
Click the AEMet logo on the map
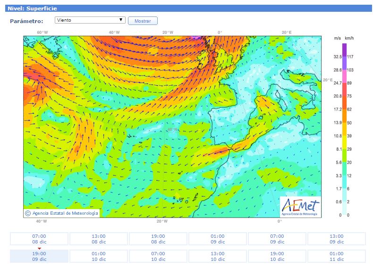point(300,206)
